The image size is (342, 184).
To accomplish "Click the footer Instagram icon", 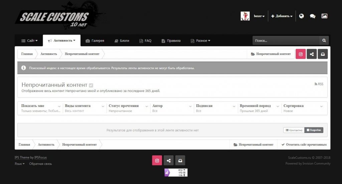I will (157, 160).
